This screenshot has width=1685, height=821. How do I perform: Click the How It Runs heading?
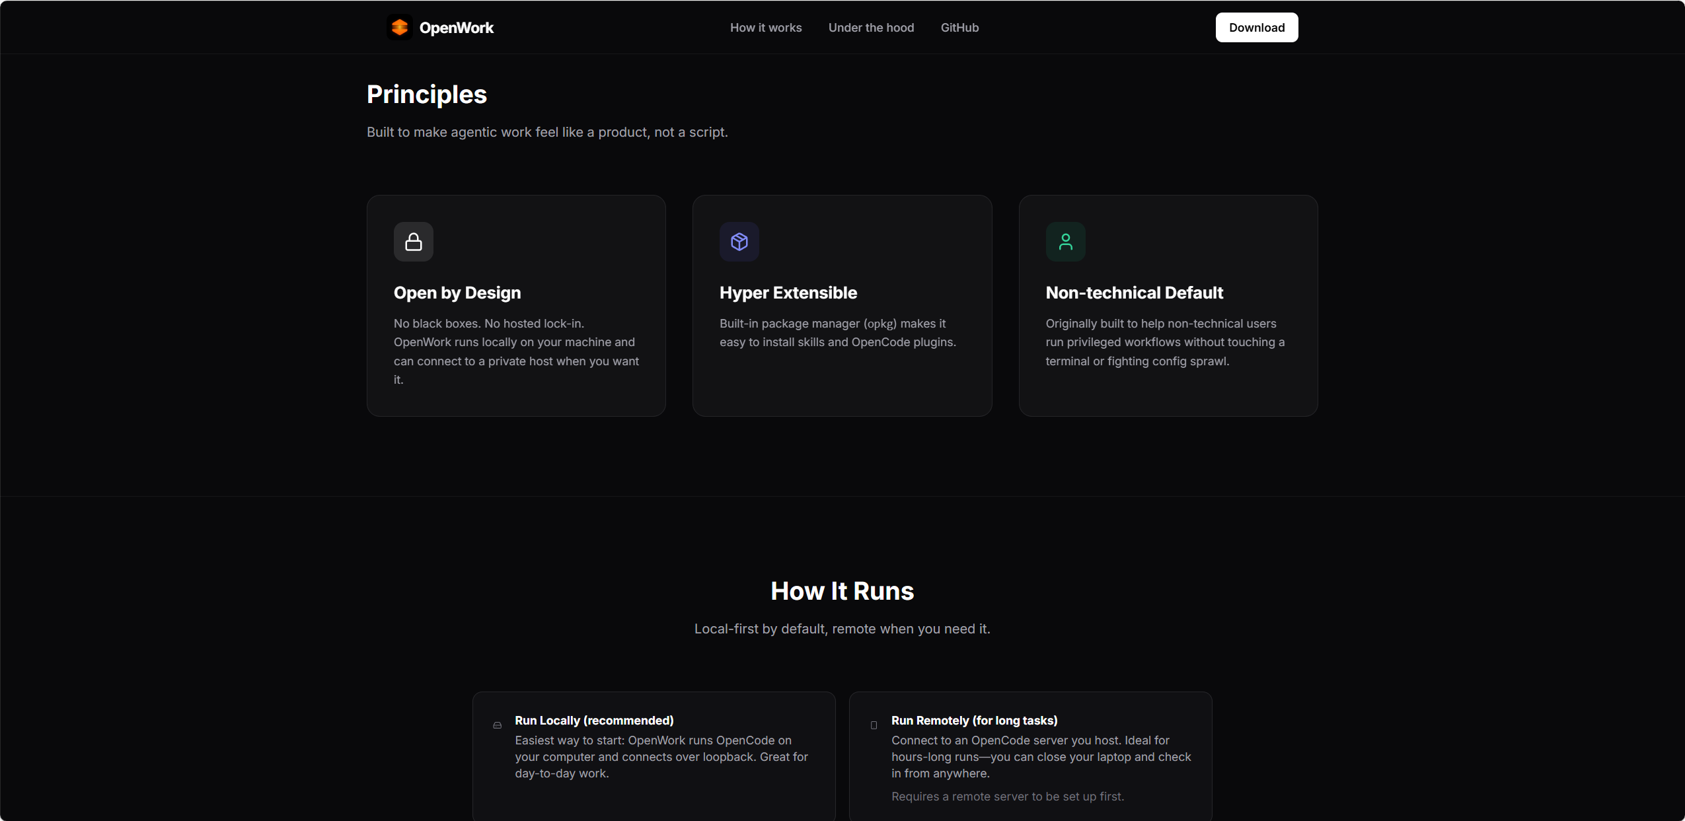tap(842, 591)
